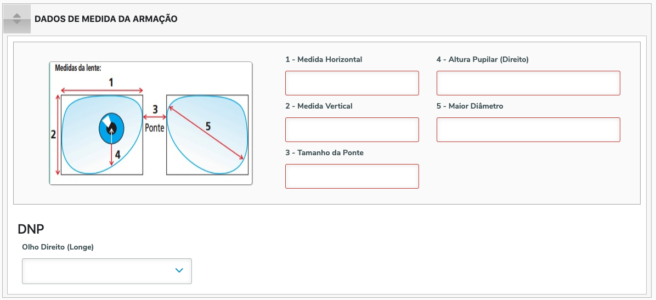Click number 4 pupil height marker

(x=117, y=154)
